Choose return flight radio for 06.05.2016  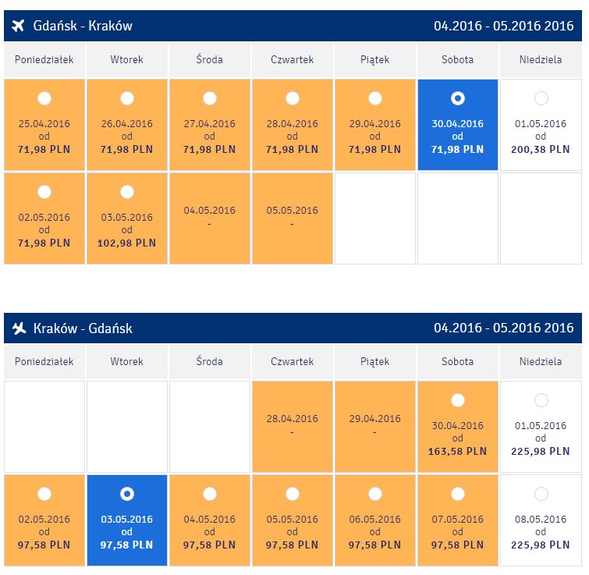pos(375,494)
